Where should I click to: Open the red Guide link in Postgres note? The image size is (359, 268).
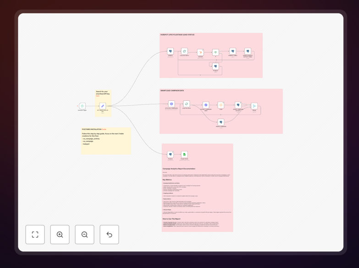coord(104,129)
